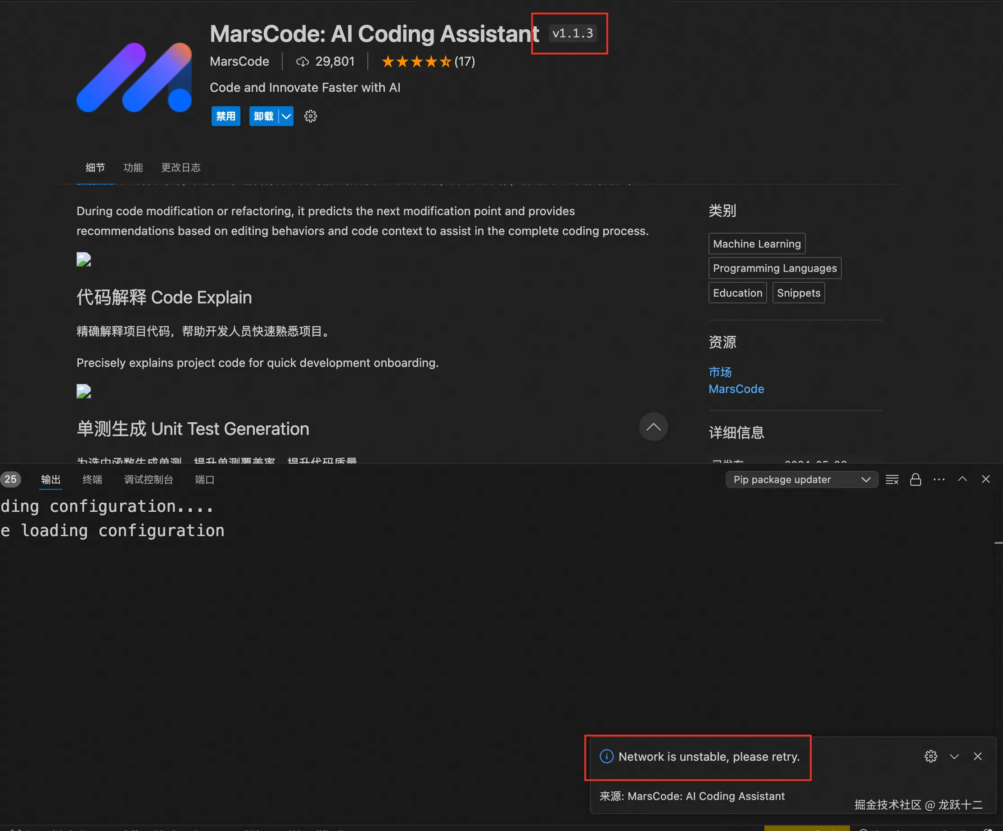Click the extension settings gear icon
This screenshot has height=831, width=1003.
pyautogui.click(x=311, y=116)
